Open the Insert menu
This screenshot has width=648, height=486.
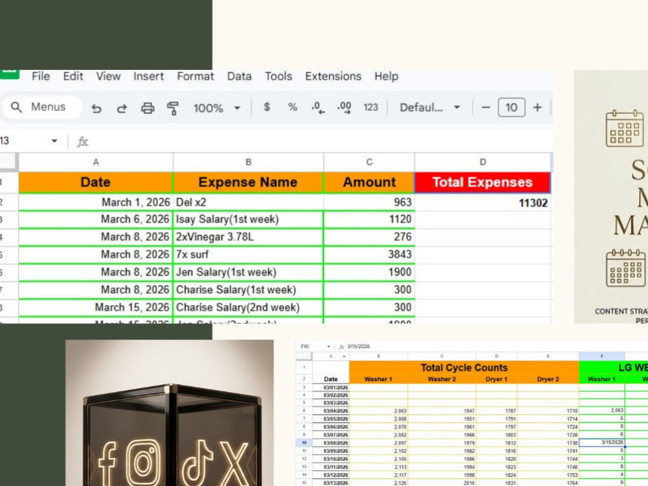(148, 76)
